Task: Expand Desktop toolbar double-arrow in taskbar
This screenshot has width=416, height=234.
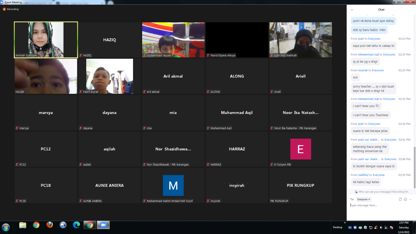Action: 345,223
